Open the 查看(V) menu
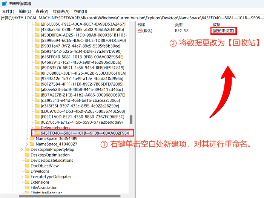Viewport: 264px width, 198px height. (42, 11)
